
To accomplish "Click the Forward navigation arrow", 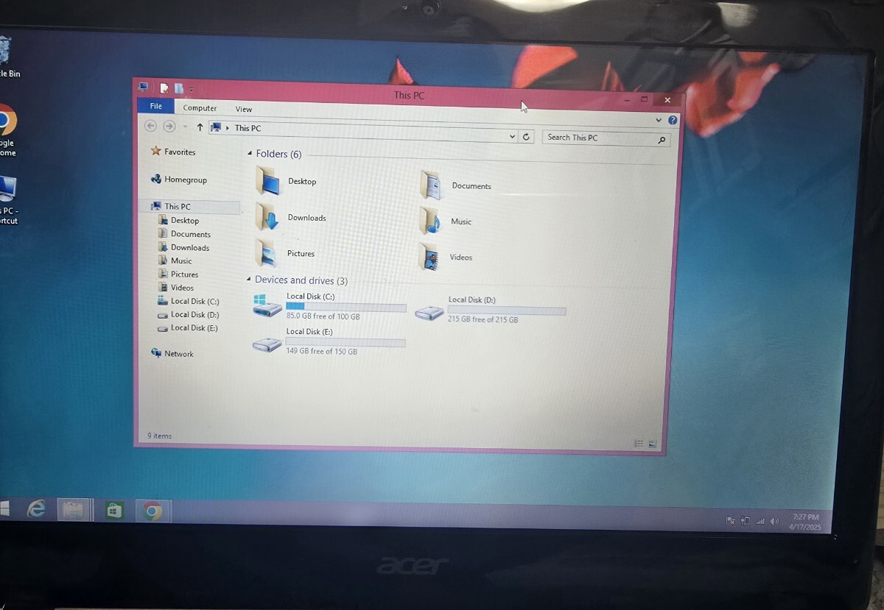I will click(169, 127).
